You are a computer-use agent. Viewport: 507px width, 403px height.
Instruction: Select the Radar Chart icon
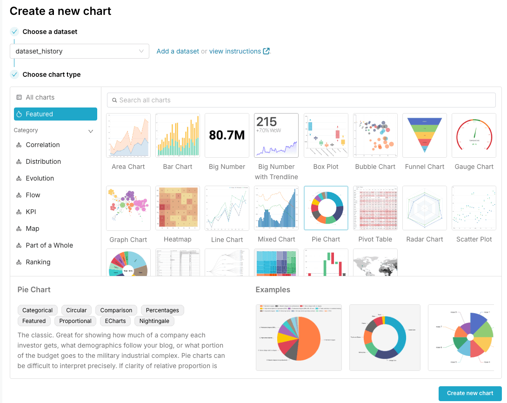coord(425,208)
